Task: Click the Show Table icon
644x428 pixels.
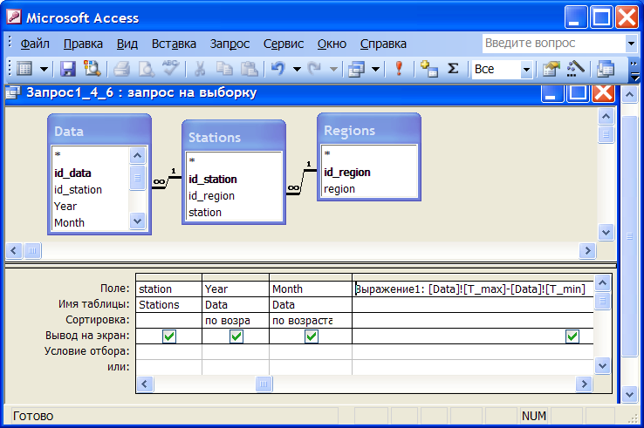Action: tap(428, 69)
